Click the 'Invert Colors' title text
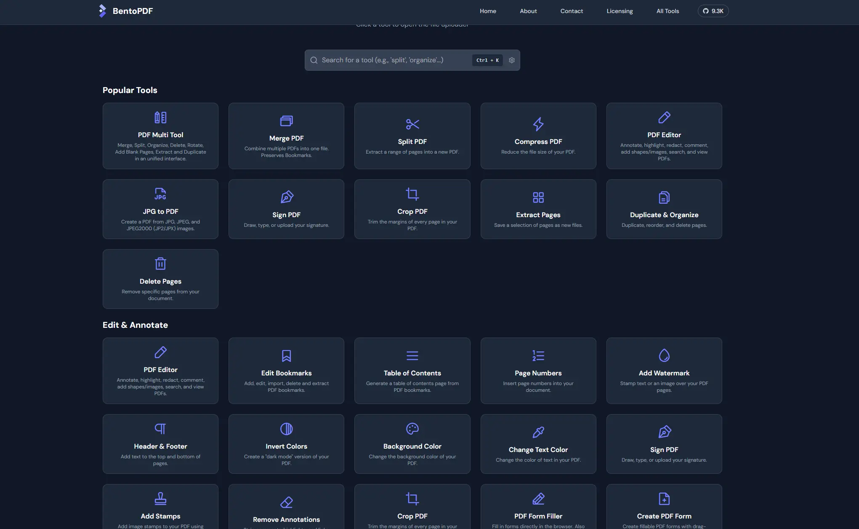This screenshot has height=529, width=859. tap(286, 447)
